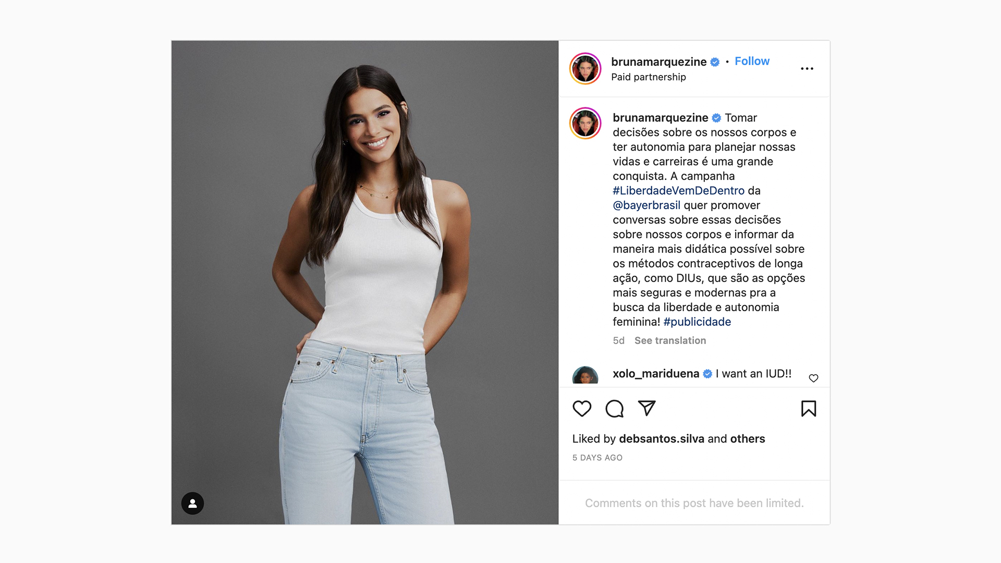This screenshot has height=563, width=1001.
Task: Click the 5 DAYS AGO timestamp
Action: (597, 458)
